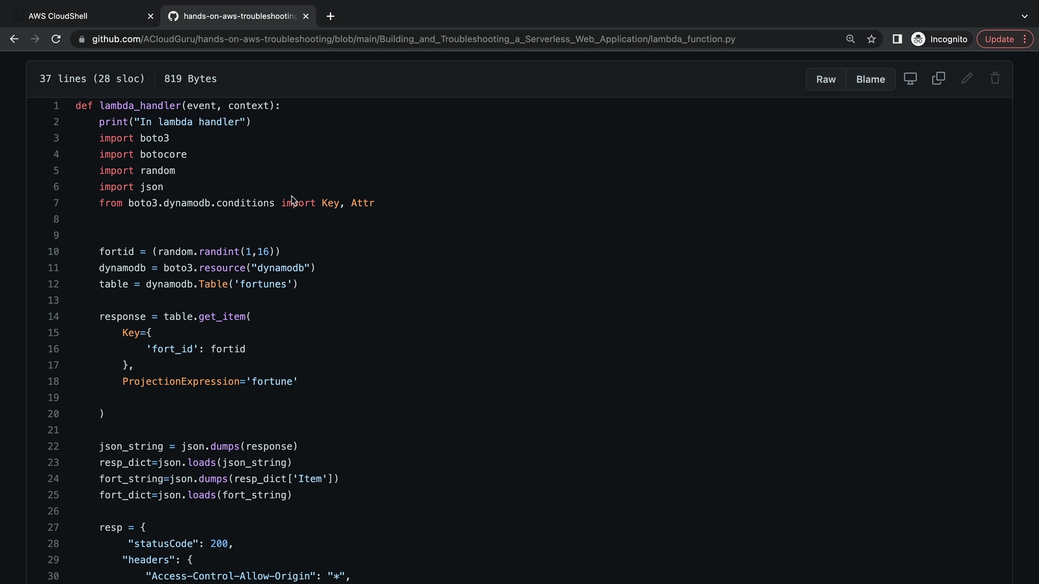Image resolution: width=1039 pixels, height=584 pixels.
Task: Reload the current page
Action: (56, 39)
